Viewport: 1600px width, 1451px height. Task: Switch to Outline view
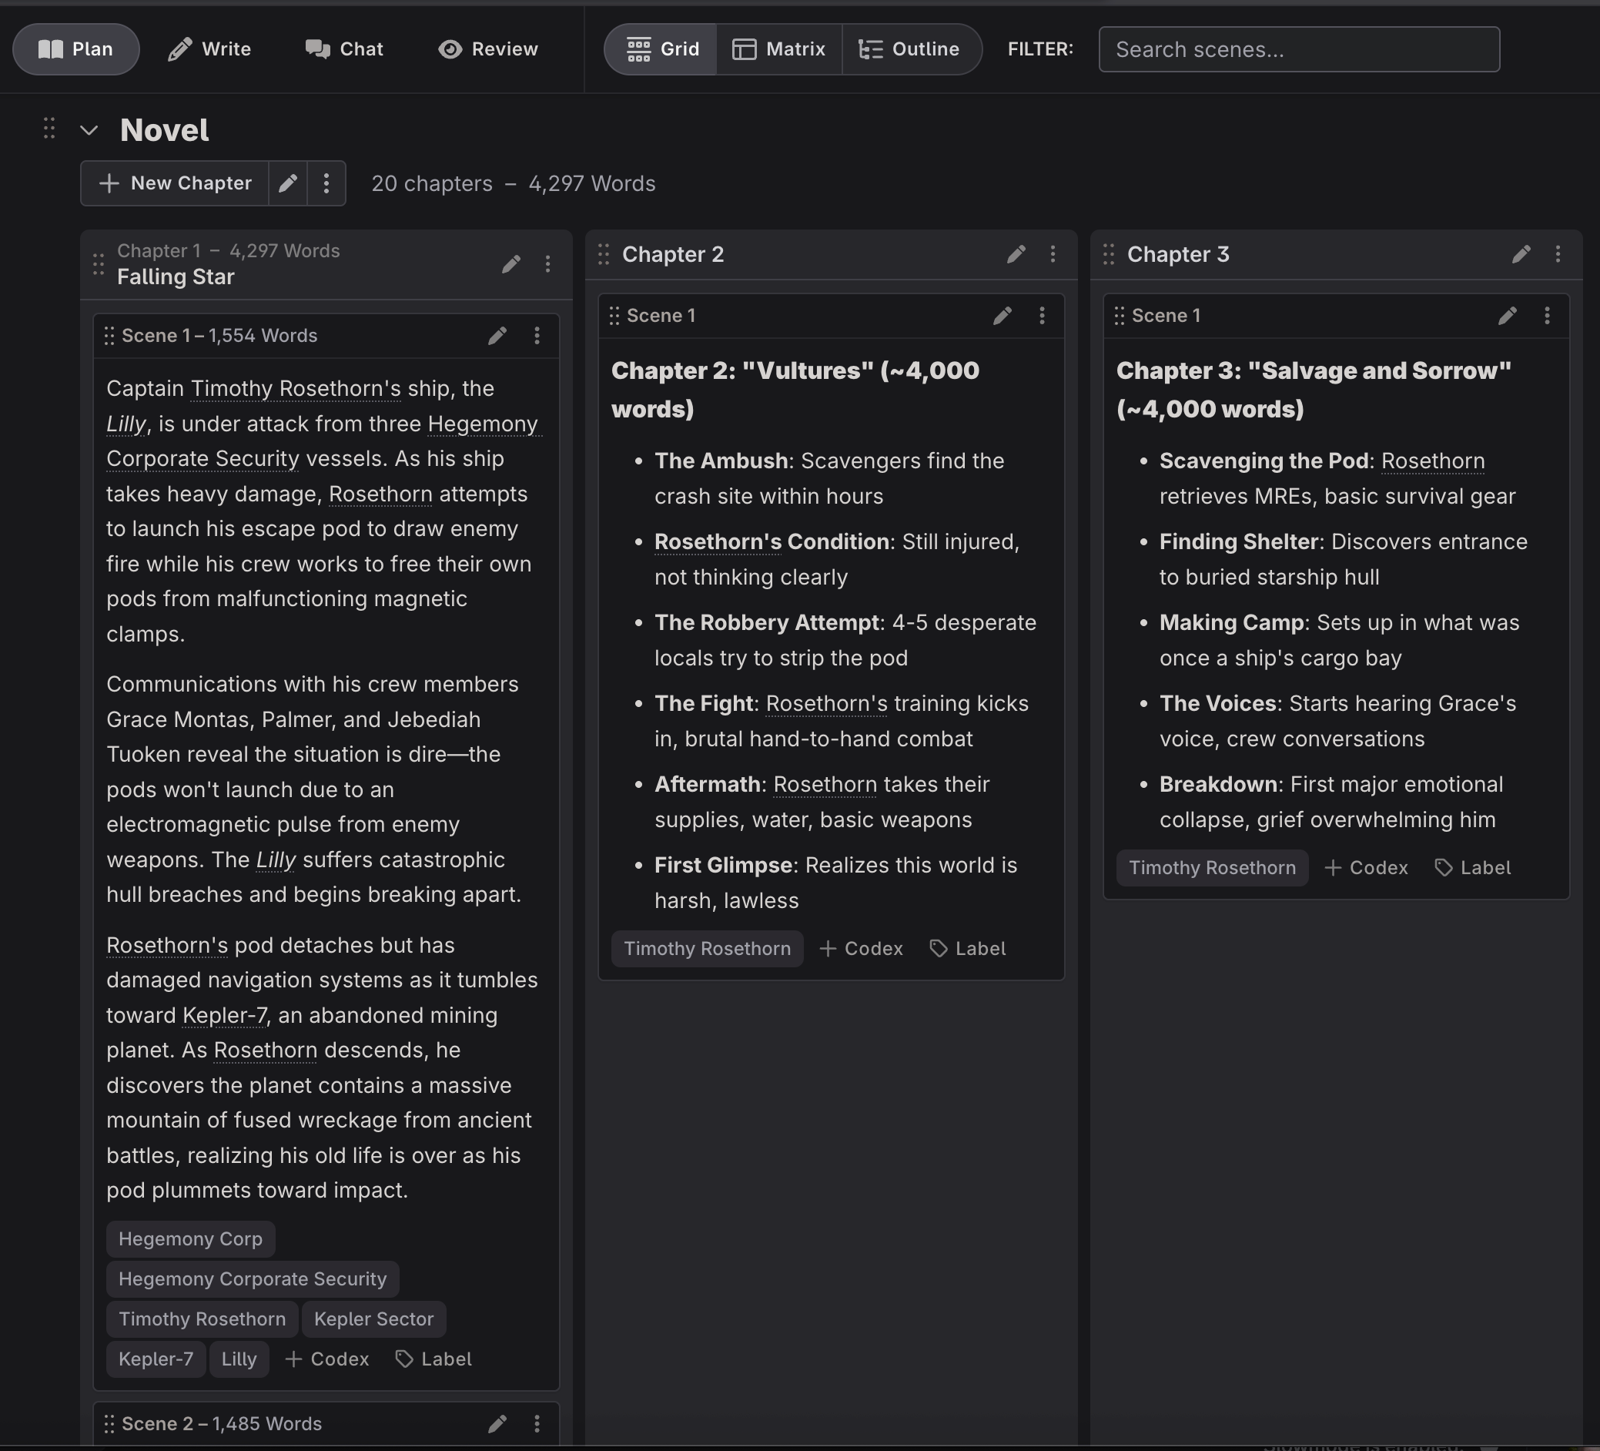coord(909,49)
